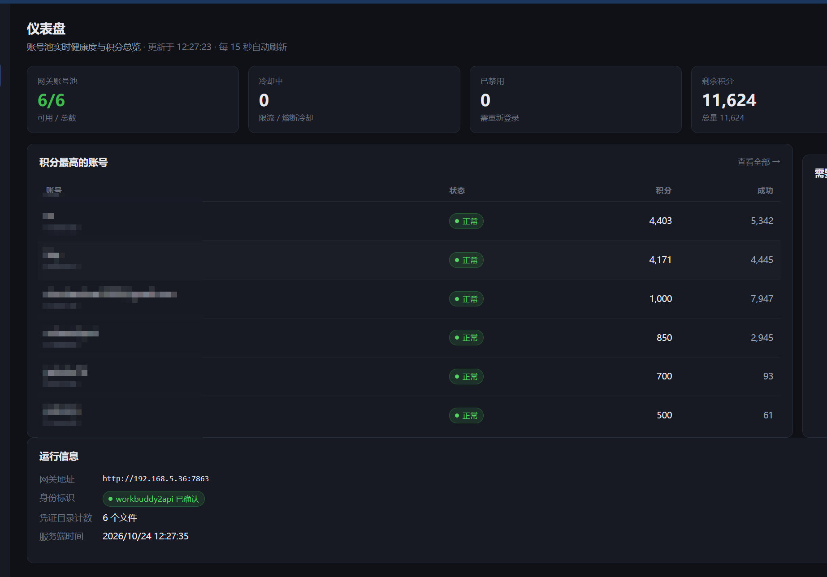
Task: Click the 需重新登录 subtext
Action: pyautogui.click(x=500, y=118)
